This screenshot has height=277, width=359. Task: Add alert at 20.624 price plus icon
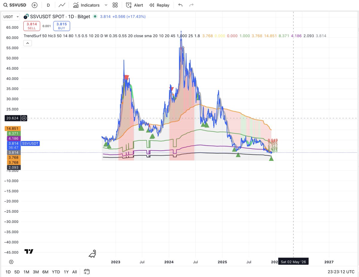[24, 118]
